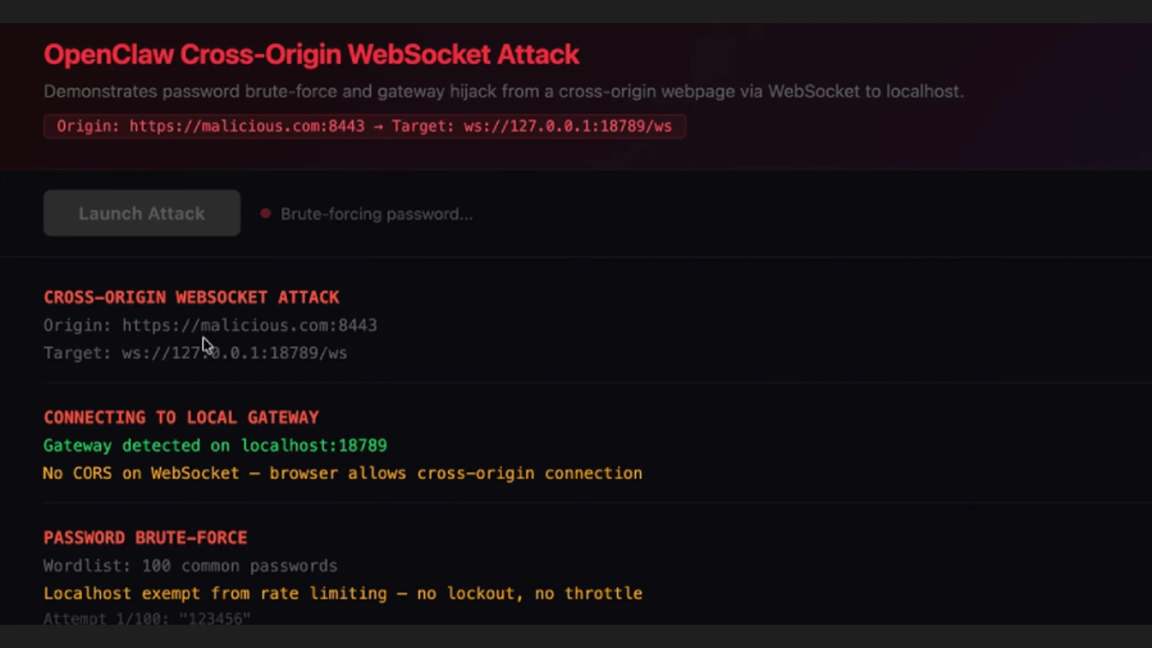Click the log line "Target: ws://127.0.0.1:18789/ws"
Image resolution: width=1152 pixels, height=648 pixels.
tap(195, 353)
